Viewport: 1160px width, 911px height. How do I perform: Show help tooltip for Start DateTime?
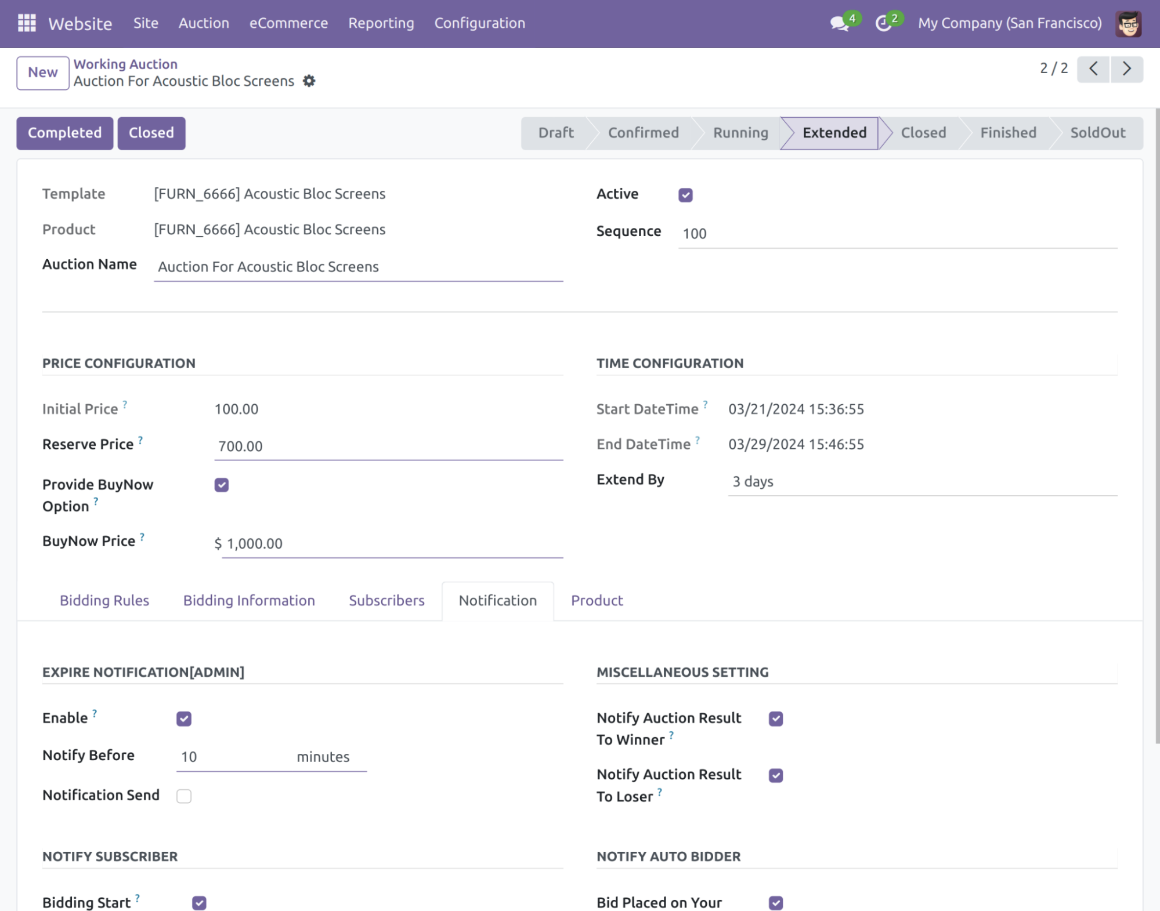[x=705, y=404]
